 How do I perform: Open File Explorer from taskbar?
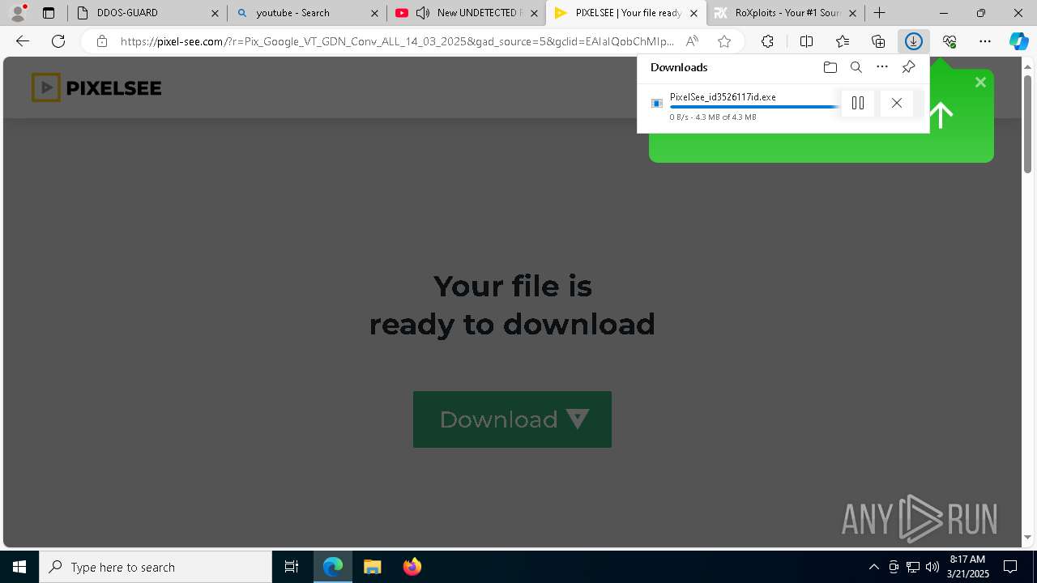373,567
